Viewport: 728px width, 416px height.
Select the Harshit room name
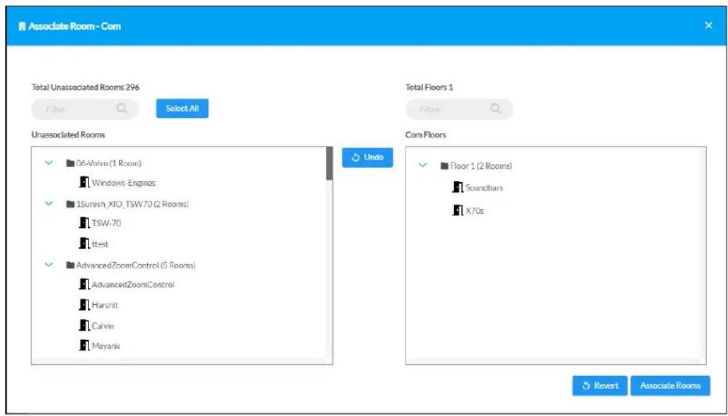(105, 305)
